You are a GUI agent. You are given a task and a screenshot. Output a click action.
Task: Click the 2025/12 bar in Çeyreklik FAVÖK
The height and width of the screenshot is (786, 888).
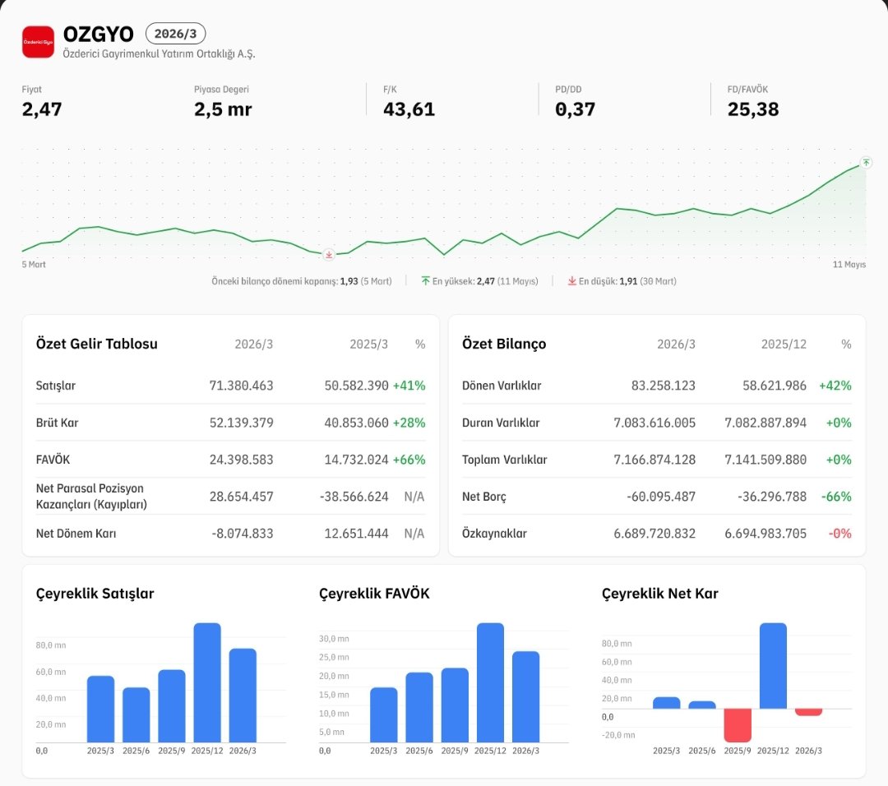click(490, 682)
